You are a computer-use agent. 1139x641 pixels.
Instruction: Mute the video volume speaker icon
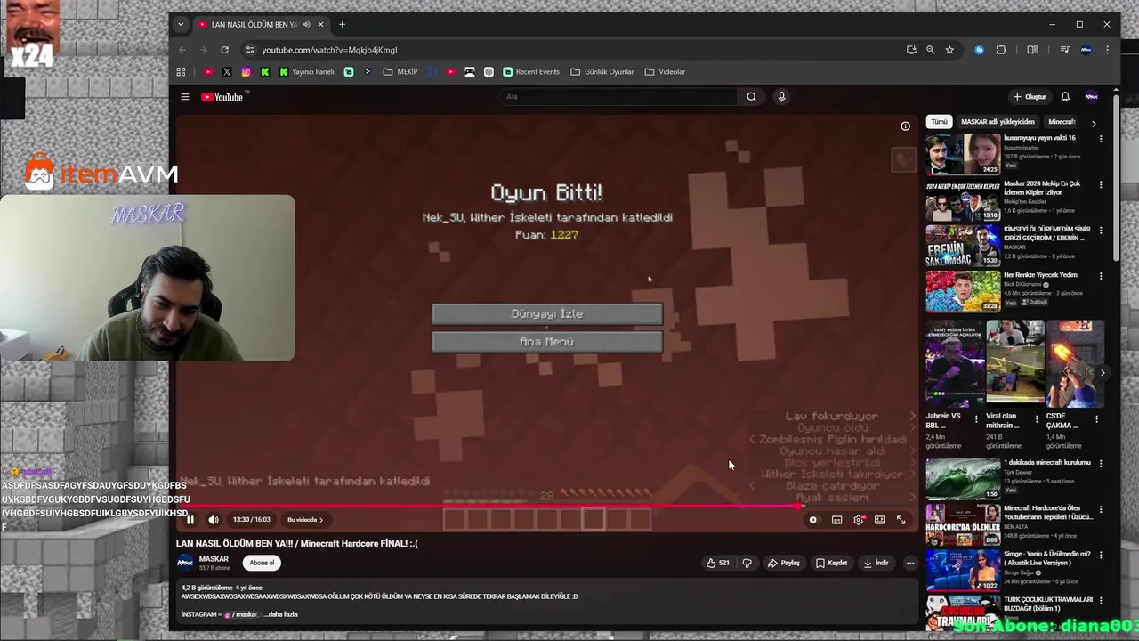click(214, 520)
